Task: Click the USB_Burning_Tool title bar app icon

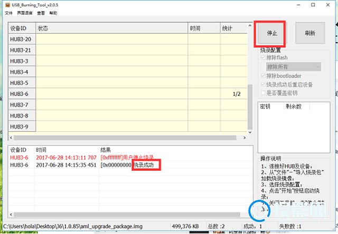Action: 6,5
